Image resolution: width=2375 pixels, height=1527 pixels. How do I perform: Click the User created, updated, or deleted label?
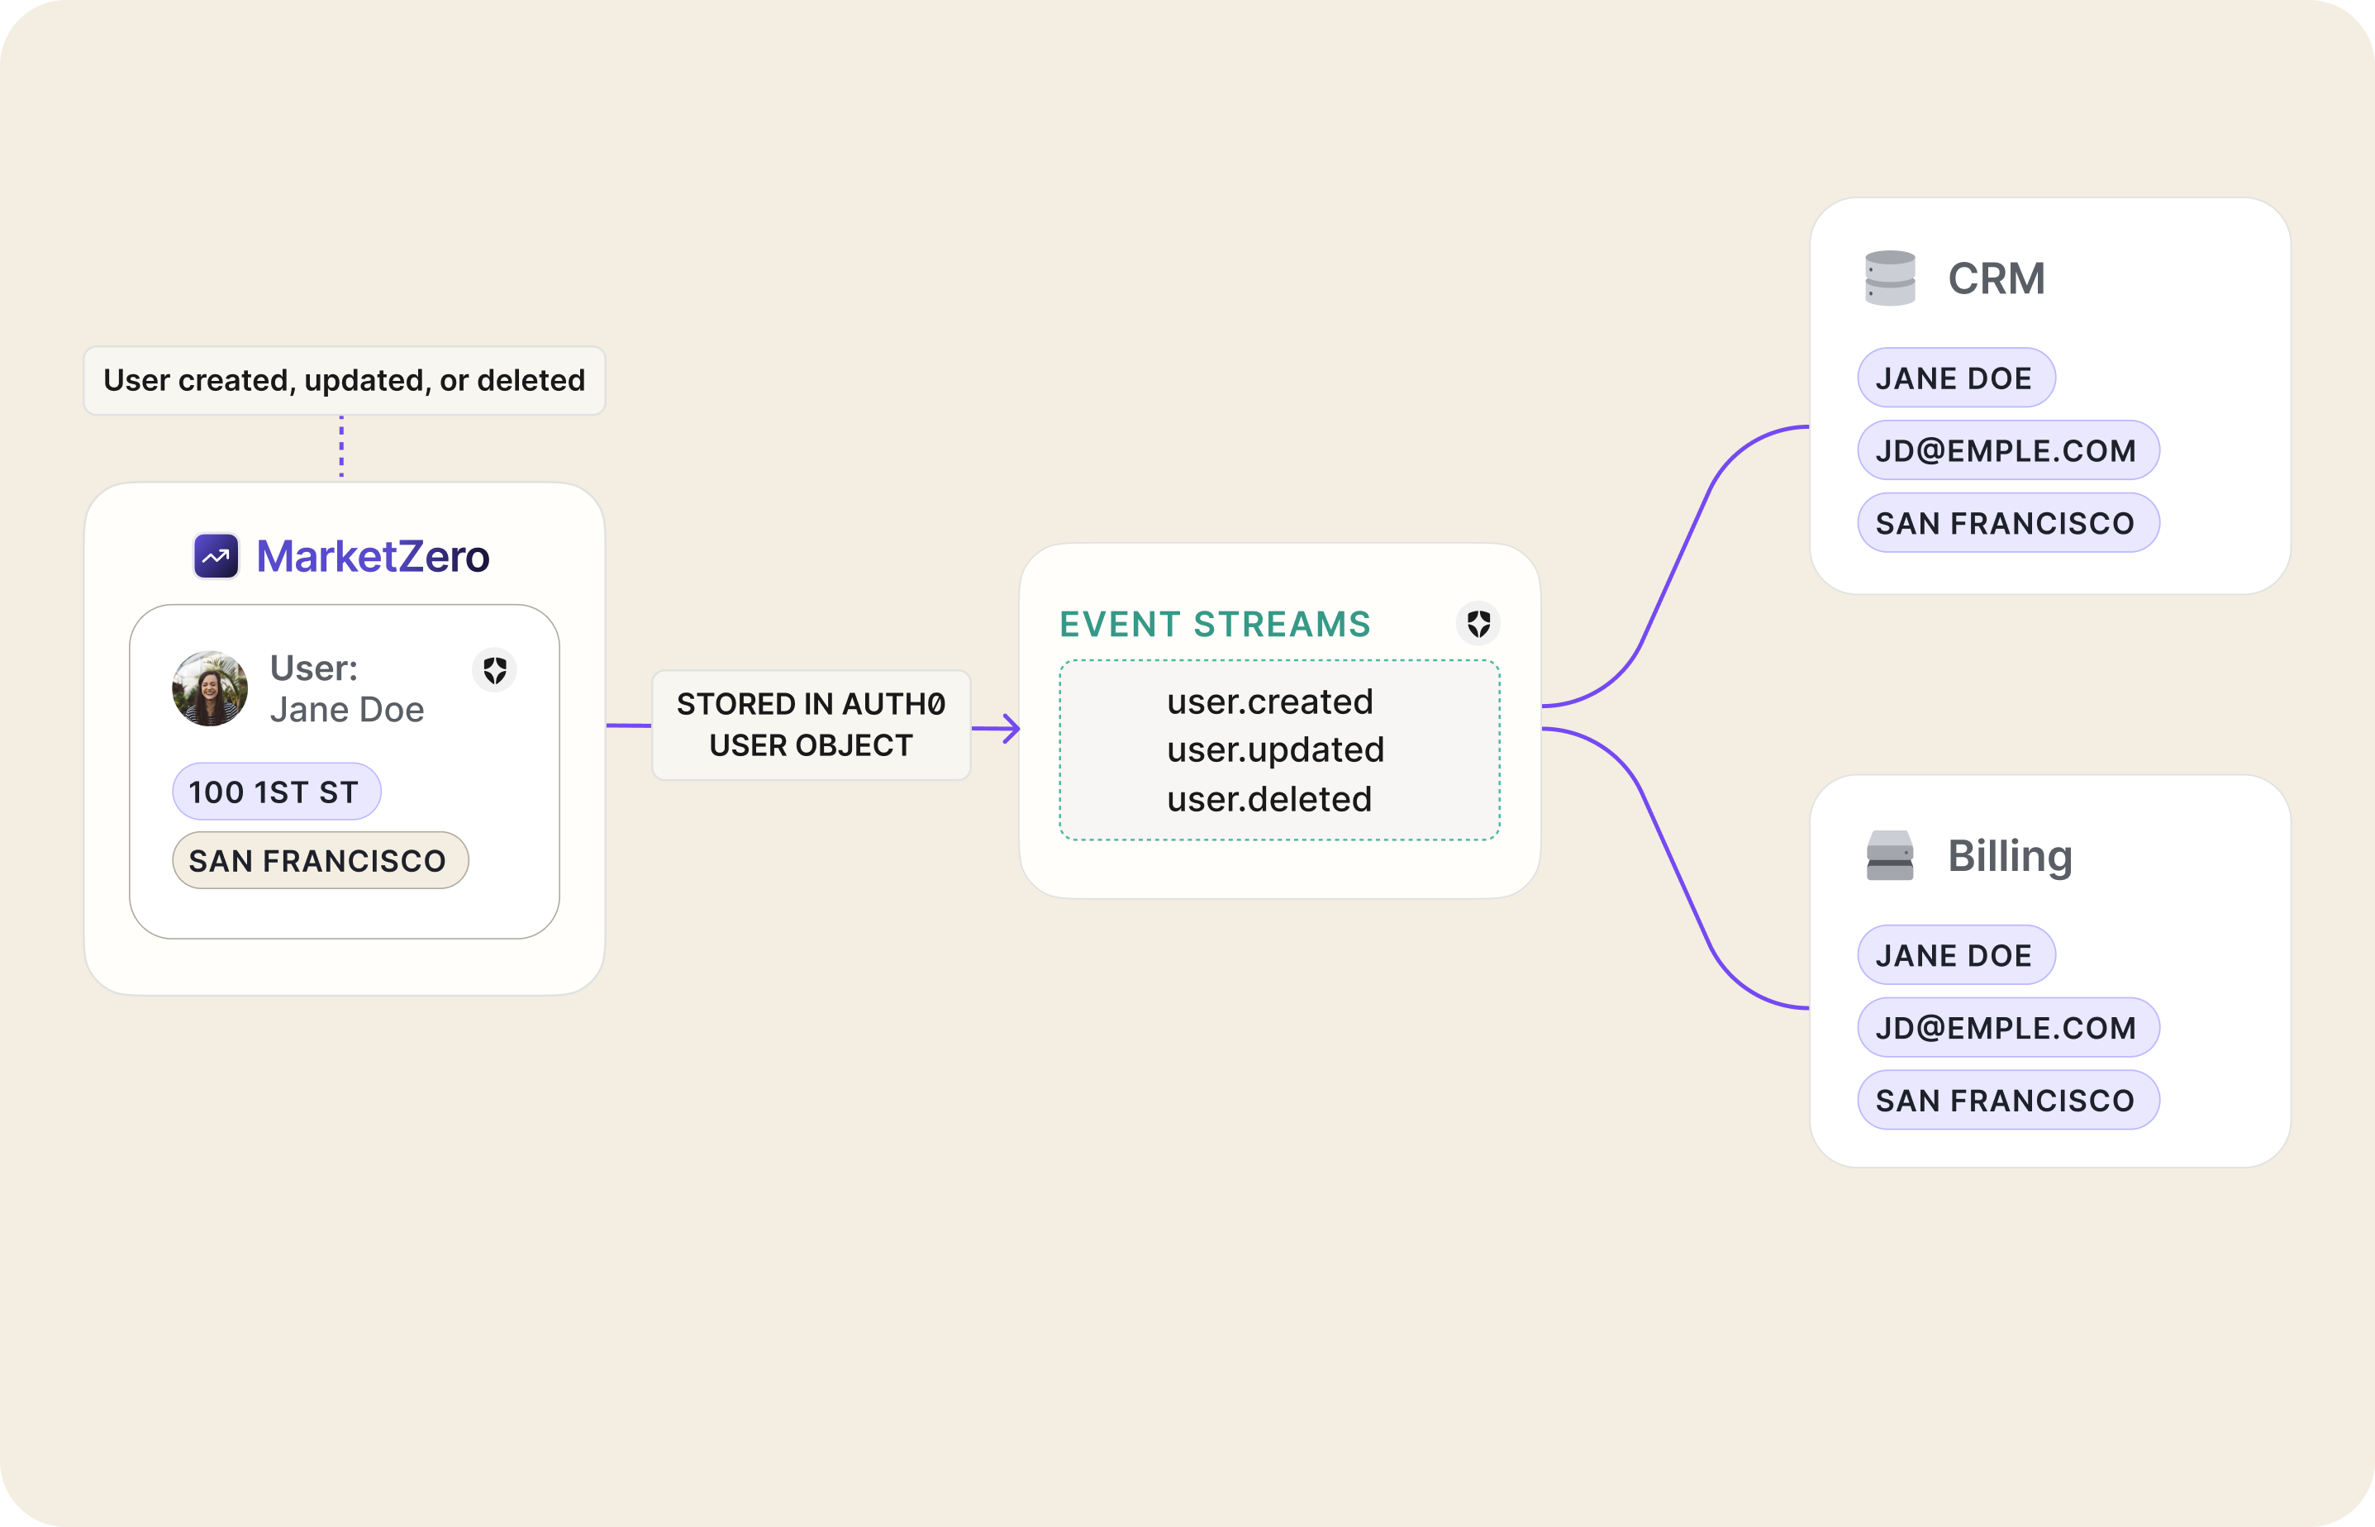(344, 381)
